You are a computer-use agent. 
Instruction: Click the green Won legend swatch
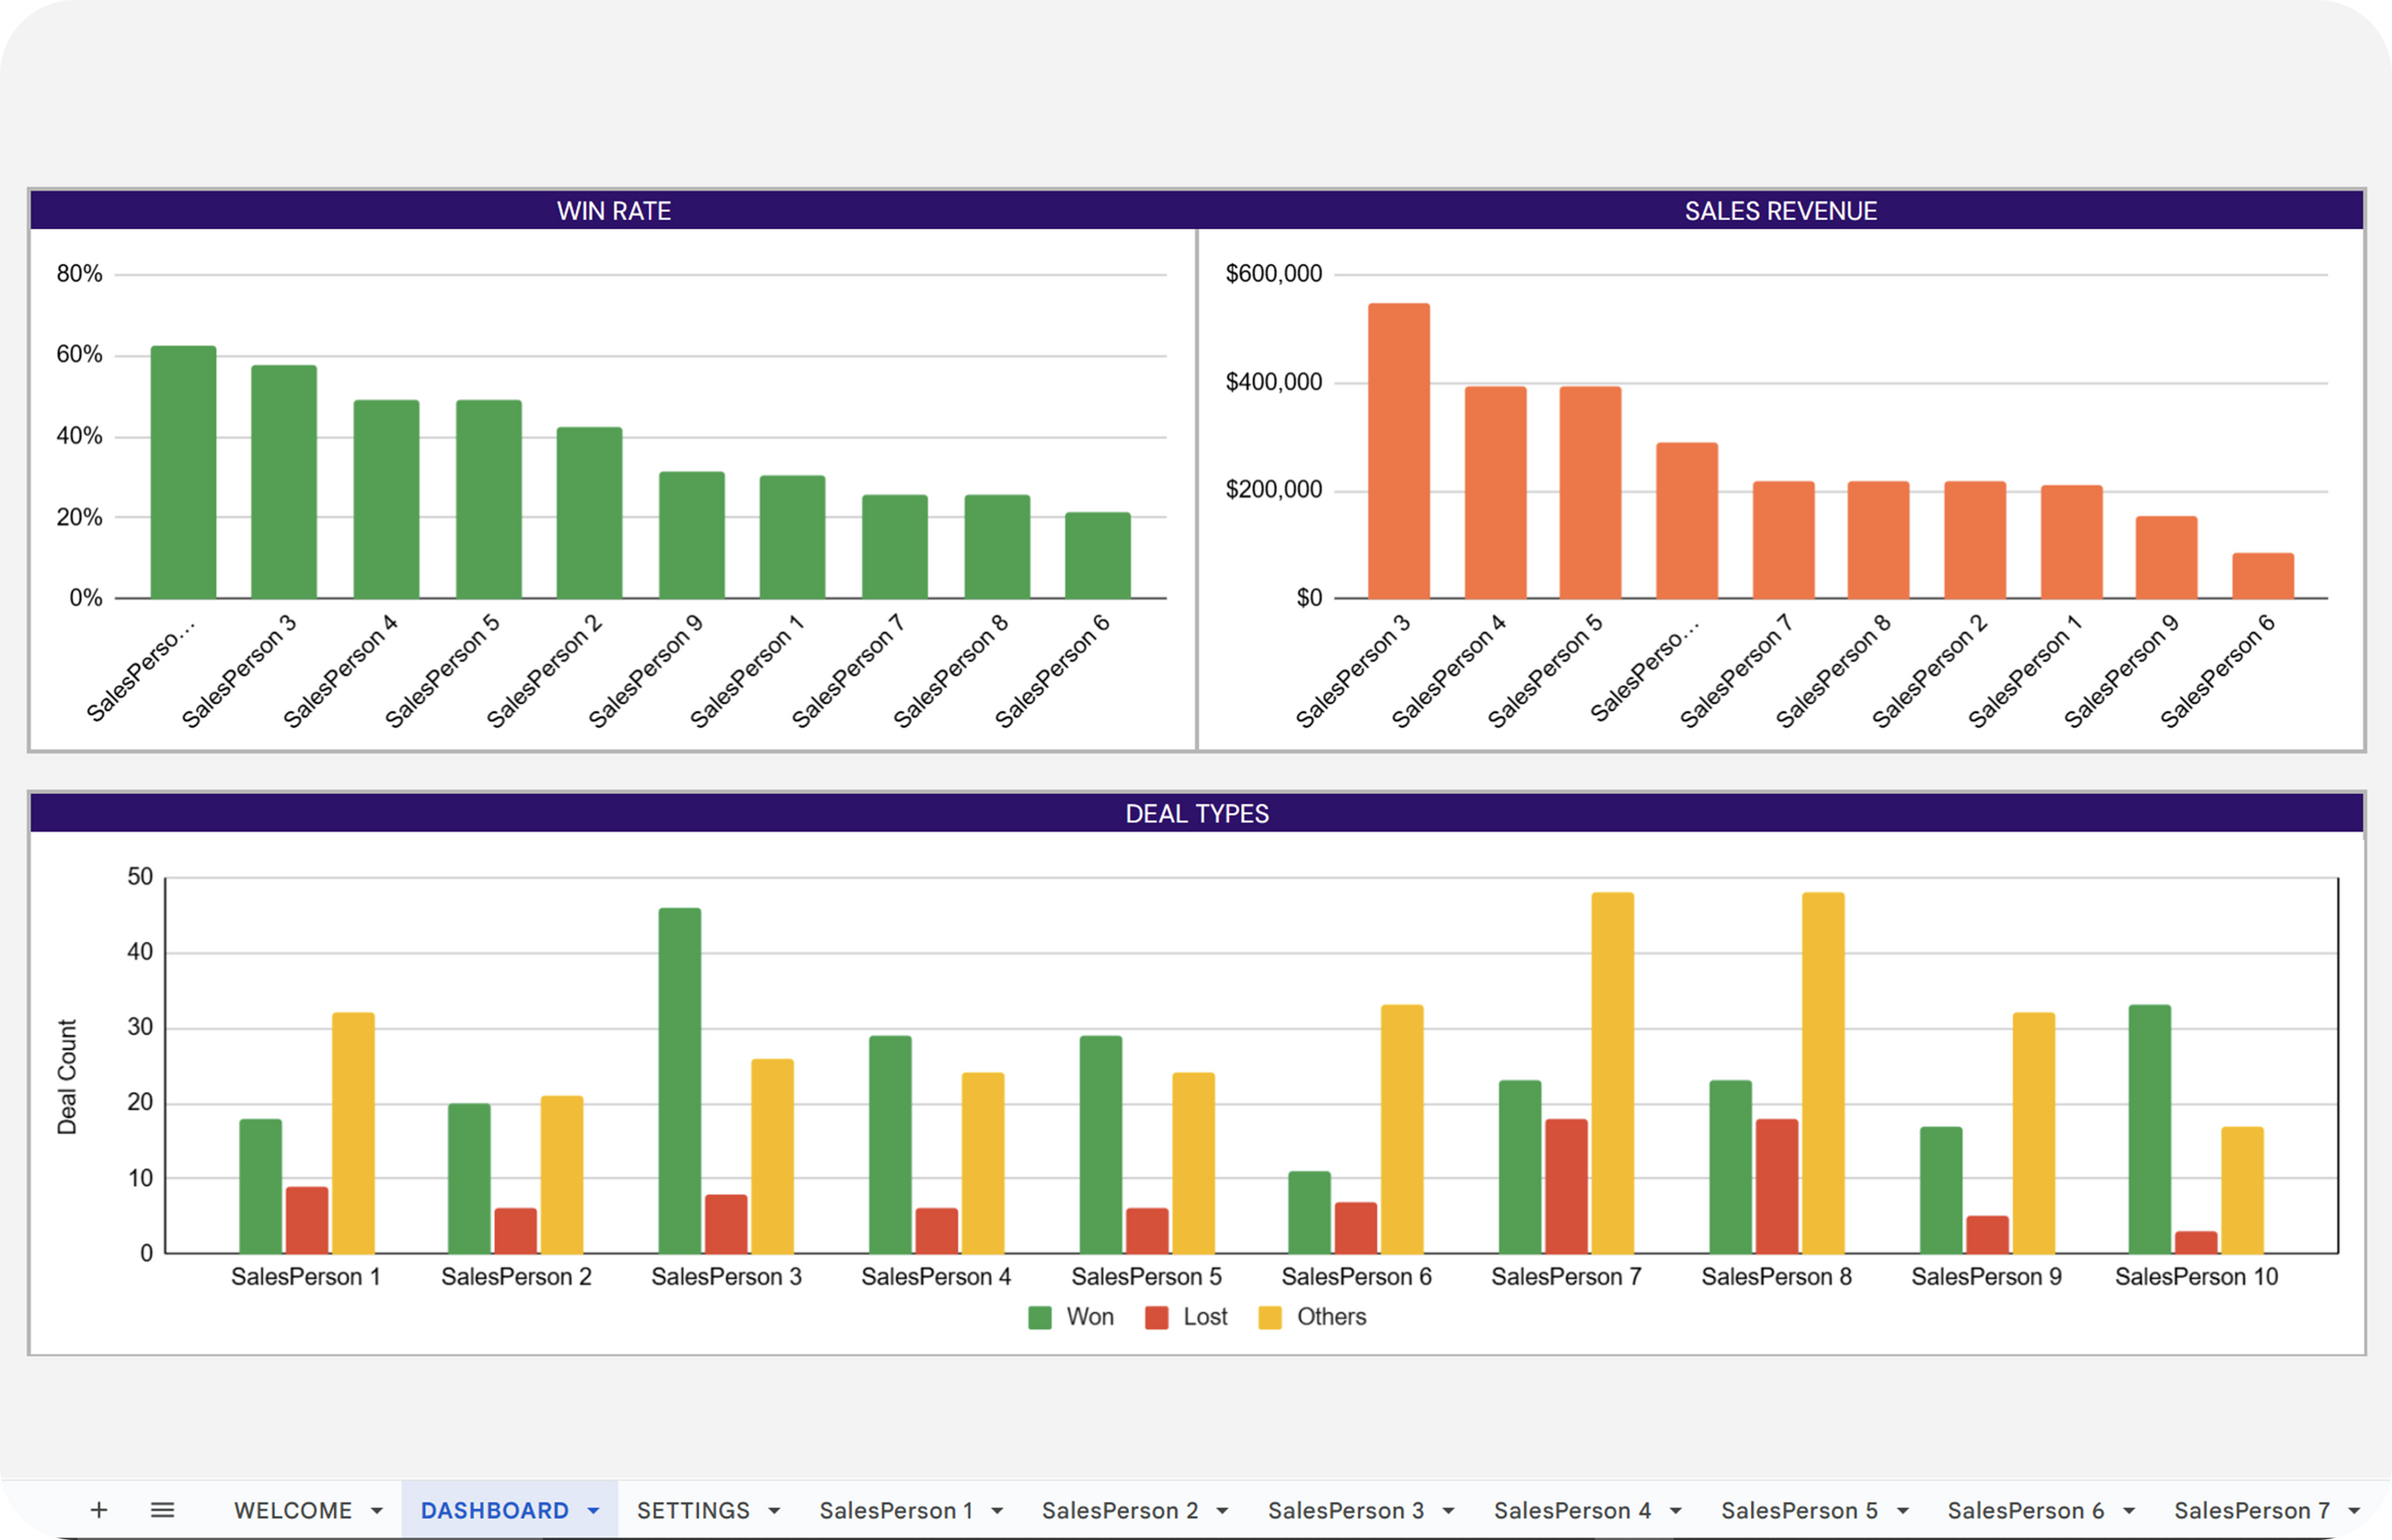[1040, 1317]
